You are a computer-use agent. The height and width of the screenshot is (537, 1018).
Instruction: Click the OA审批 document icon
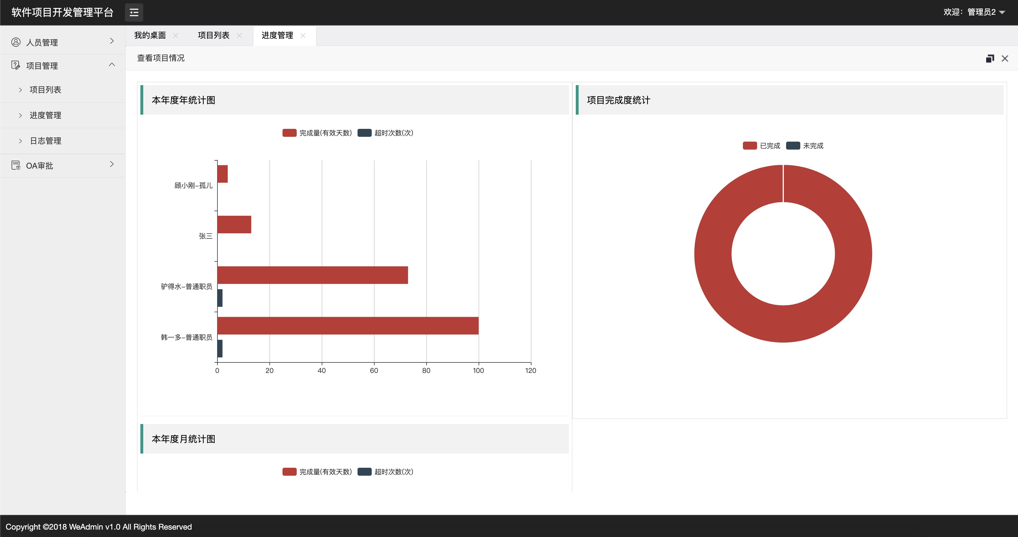(x=16, y=165)
